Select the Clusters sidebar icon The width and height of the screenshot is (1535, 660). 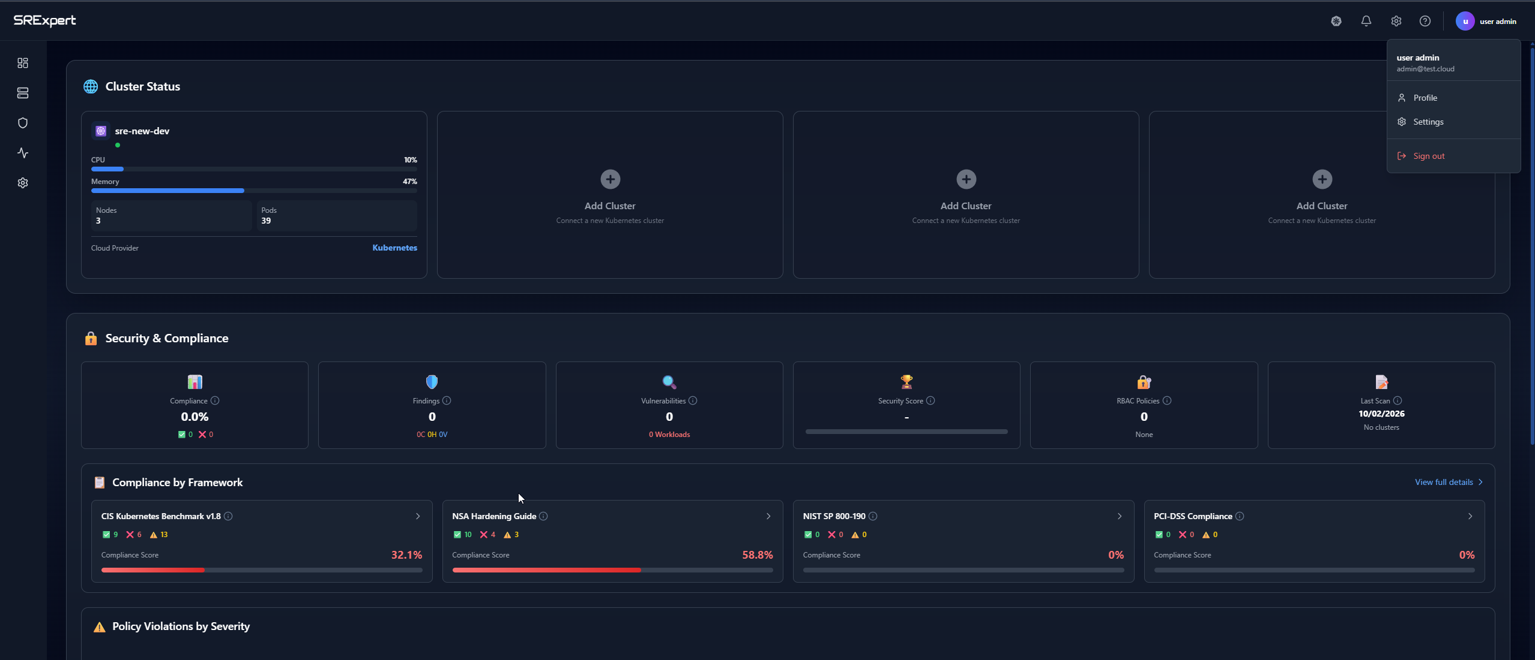[23, 92]
